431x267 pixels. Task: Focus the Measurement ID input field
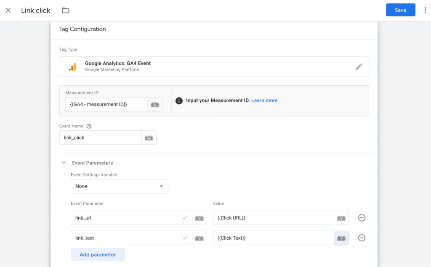[x=106, y=104]
